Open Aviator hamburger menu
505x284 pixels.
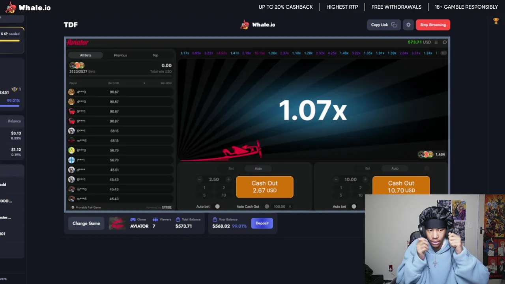point(436,42)
